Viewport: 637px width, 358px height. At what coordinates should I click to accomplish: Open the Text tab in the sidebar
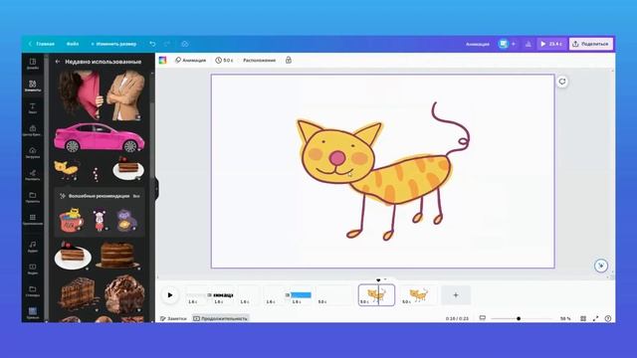click(33, 108)
